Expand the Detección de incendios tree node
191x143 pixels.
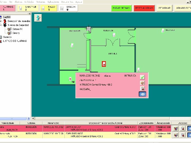click(x=1, y=21)
